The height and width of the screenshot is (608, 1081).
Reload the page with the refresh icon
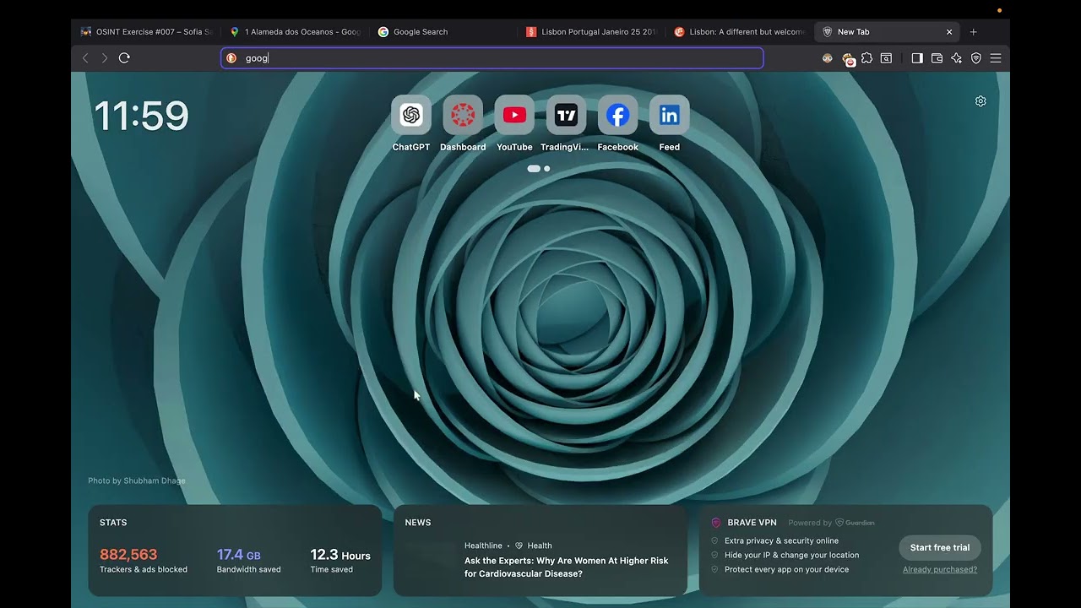[x=124, y=58]
